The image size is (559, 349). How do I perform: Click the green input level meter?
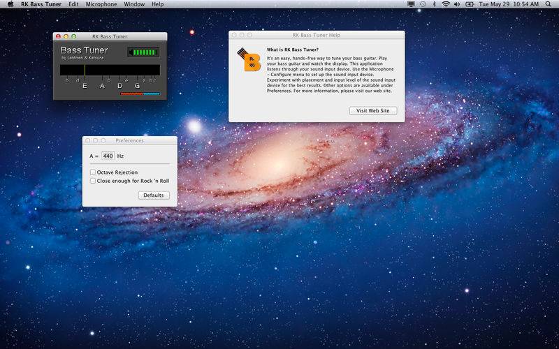(143, 52)
